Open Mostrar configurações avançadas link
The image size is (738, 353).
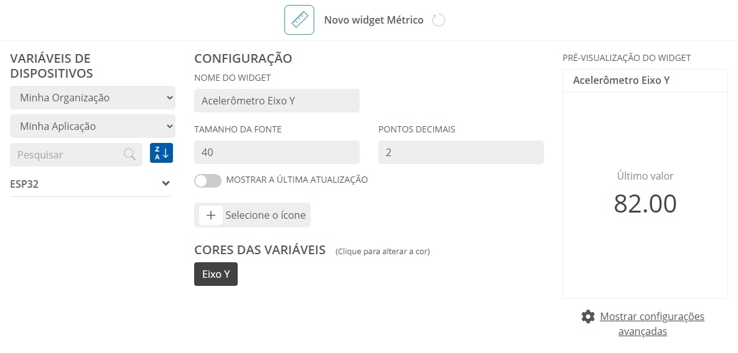click(652, 324)
